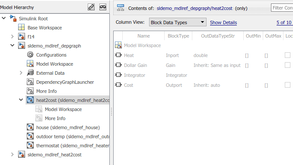Viewport: 293px width, 165px height.
Task: Click the greyed More Info icon under heat2cost
Action: click(39, 118)
